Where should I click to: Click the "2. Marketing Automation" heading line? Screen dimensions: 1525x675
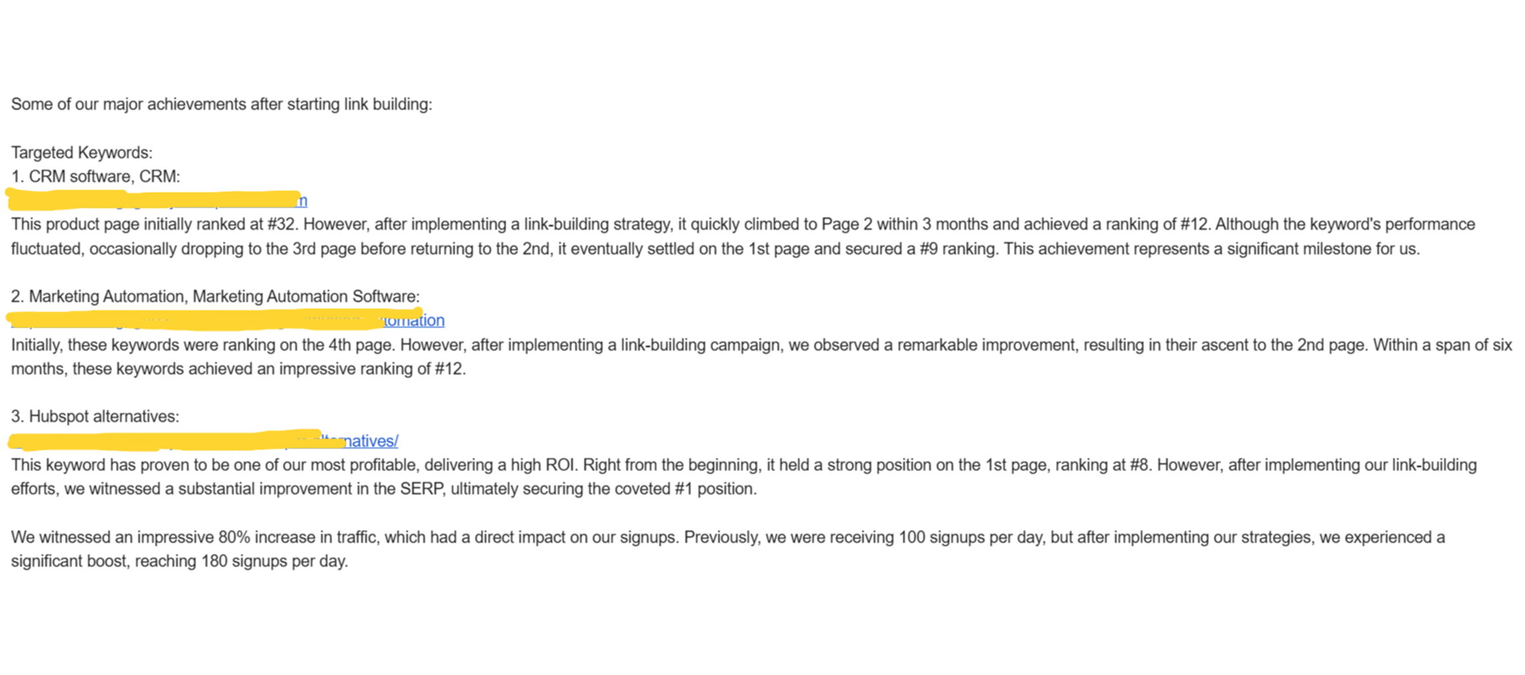tap(215, 297)
